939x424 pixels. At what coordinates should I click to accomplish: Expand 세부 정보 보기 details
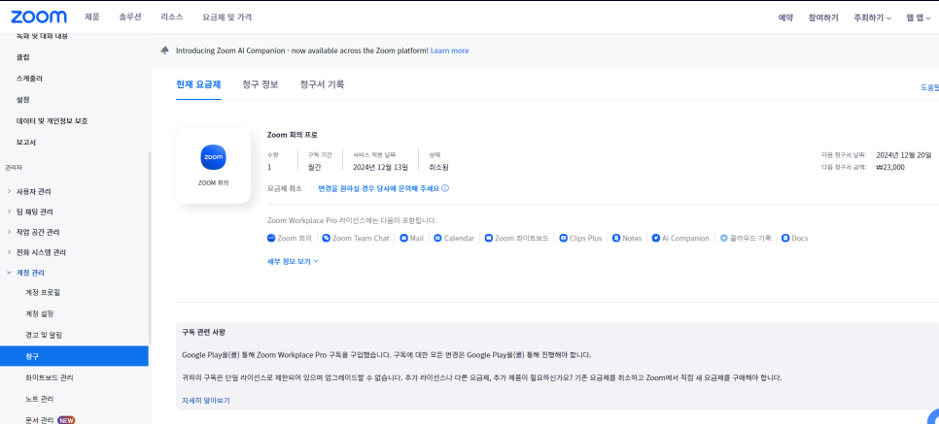293,261
